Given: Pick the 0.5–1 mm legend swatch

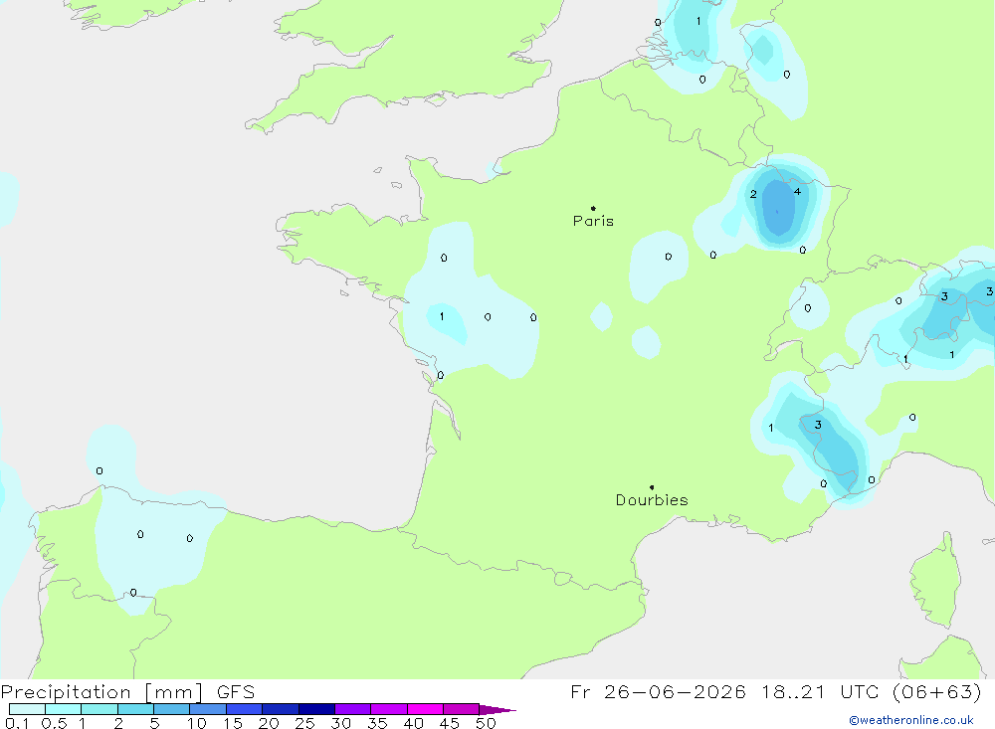Looking at the screenshot, I should [x=64, y=709].
